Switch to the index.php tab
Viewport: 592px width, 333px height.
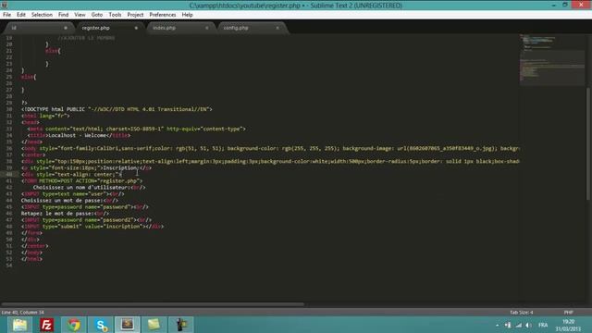pos(179,28)
